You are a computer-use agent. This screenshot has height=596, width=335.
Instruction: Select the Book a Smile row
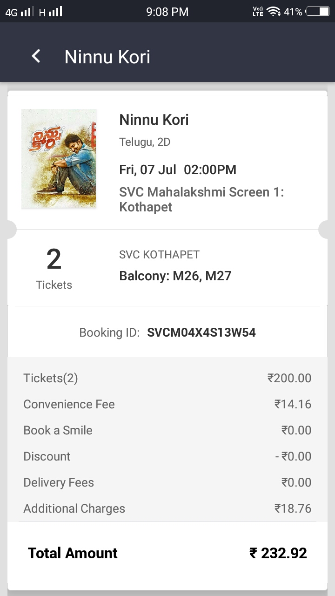(167, 430)
